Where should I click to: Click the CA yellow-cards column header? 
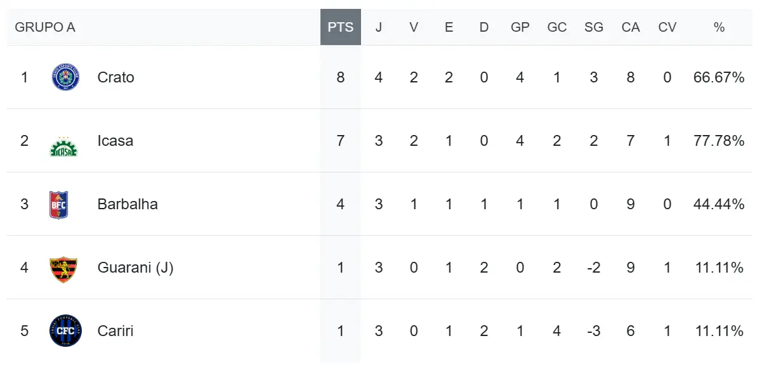coord(631,27)
